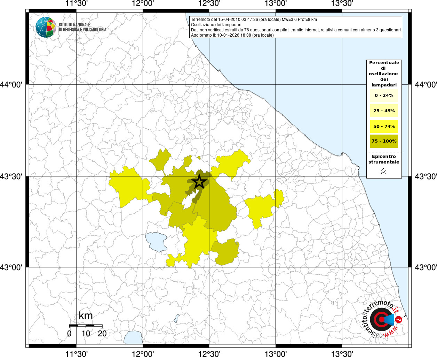The height and width of the screenshot is (357, 437).
Task: Click the top 12°00' longitude label
Action: coord(143,3)
